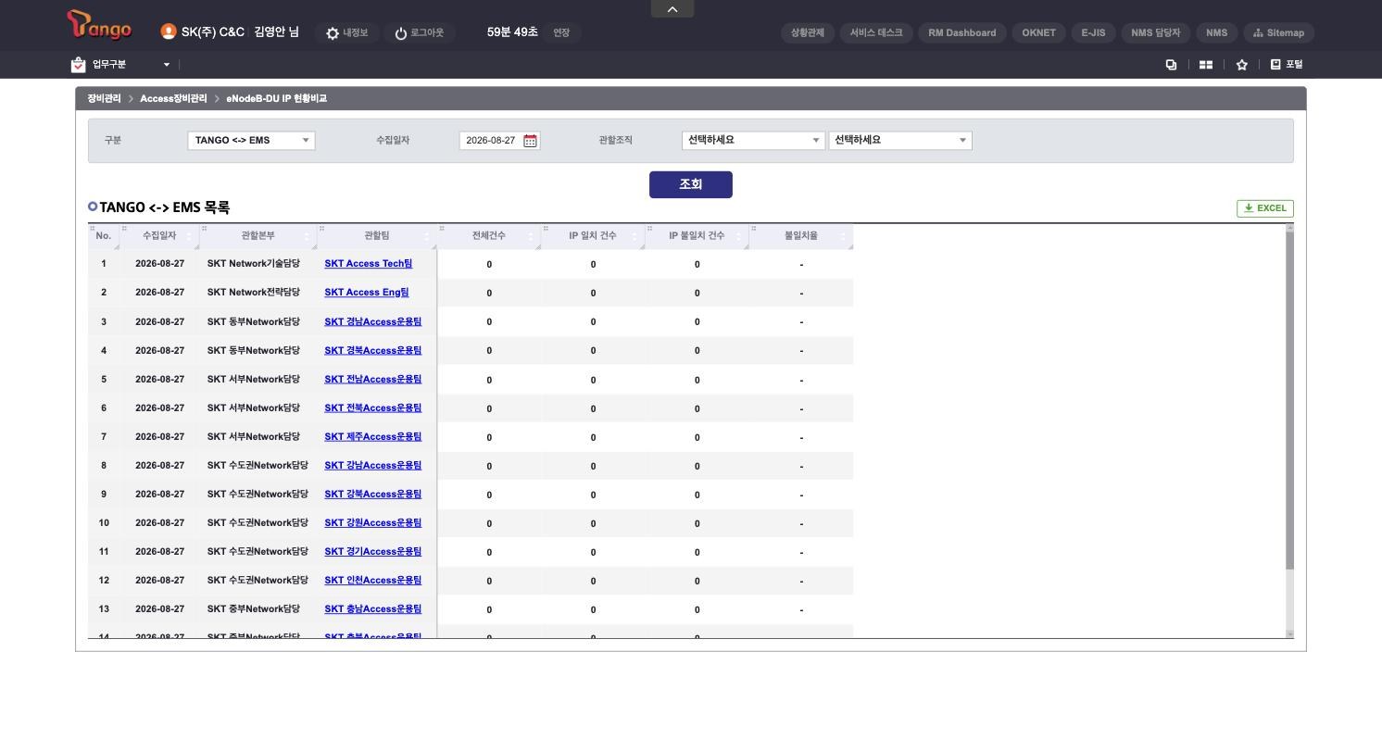This screenshot has width=1382, height=752.
Task: Expand the 업무구분 dropdown arrow
Action: (x=167, y=65)
